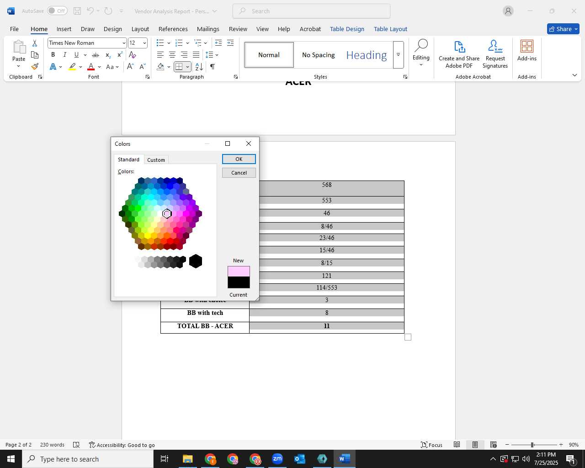Align text right

click(184, 55)
